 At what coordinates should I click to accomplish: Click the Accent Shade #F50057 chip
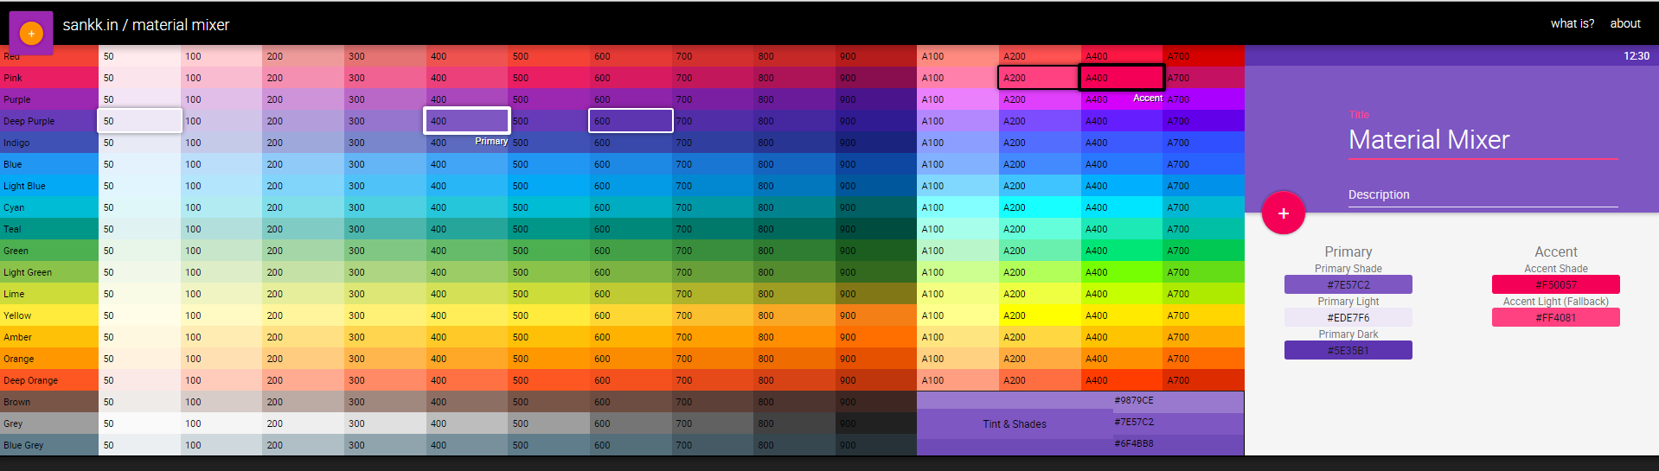click(1555, 284)
